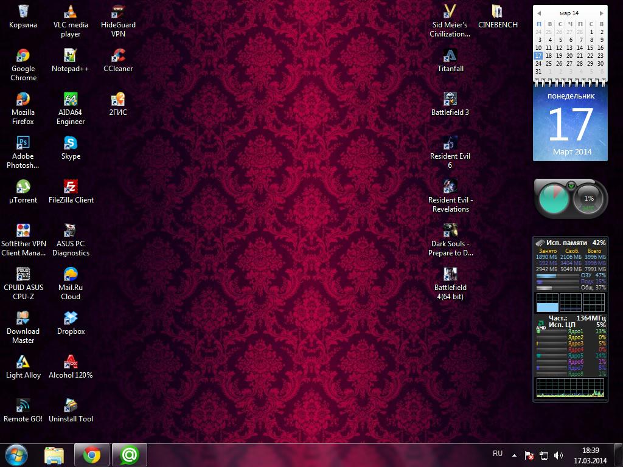This screenshot has height=467, width=623.
Task: Switch to Chrome taskbar button
Action: click(x=92, y=455)
